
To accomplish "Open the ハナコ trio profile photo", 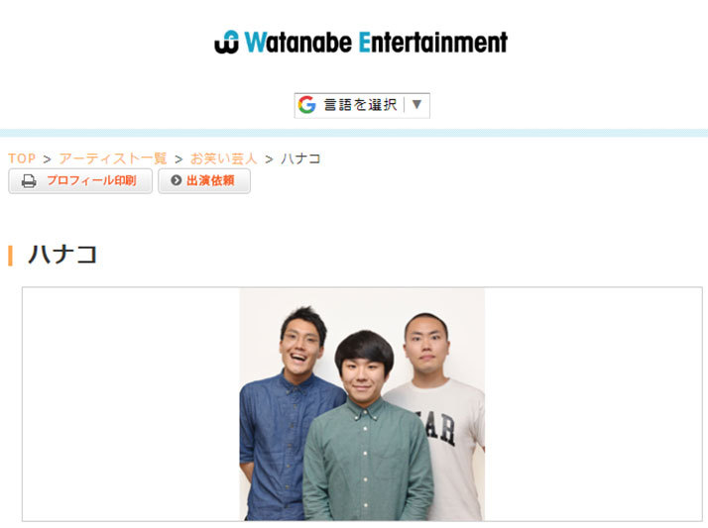I will [362, 404].
